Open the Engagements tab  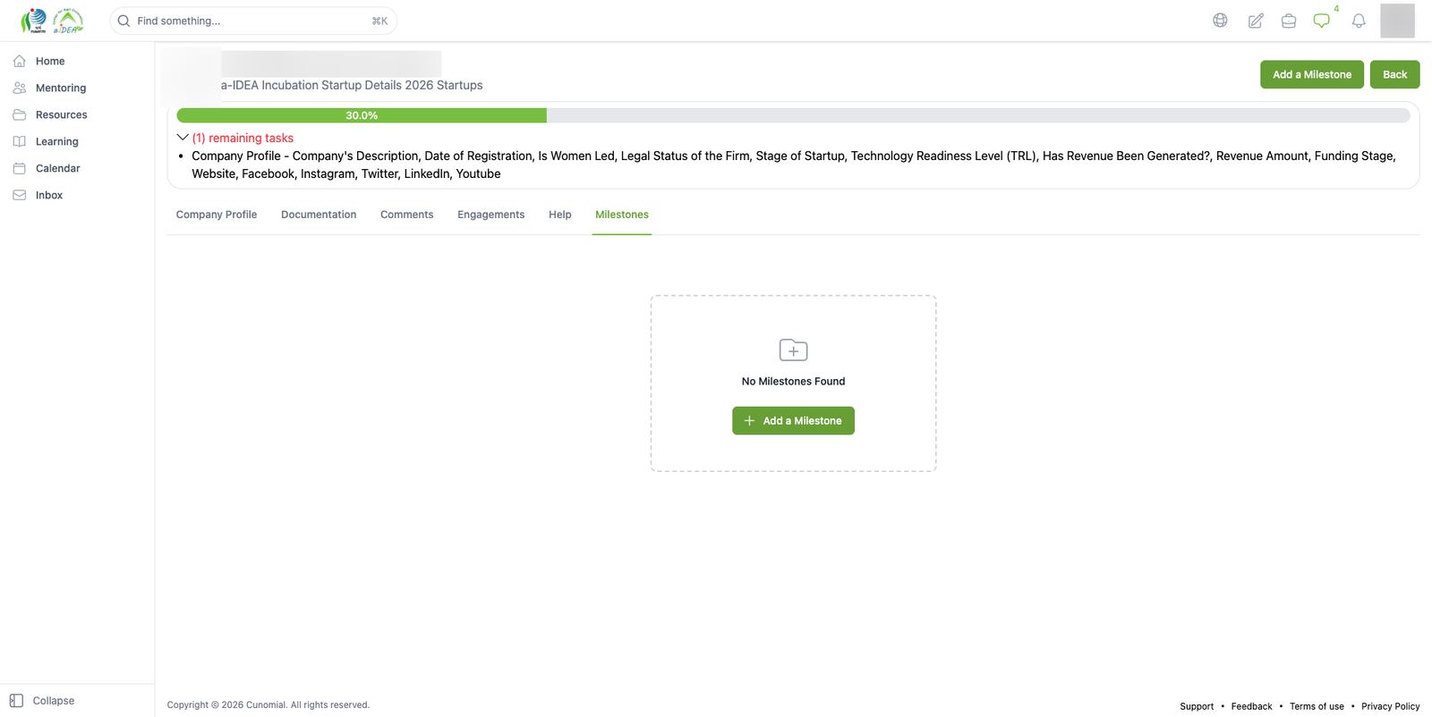491,215
